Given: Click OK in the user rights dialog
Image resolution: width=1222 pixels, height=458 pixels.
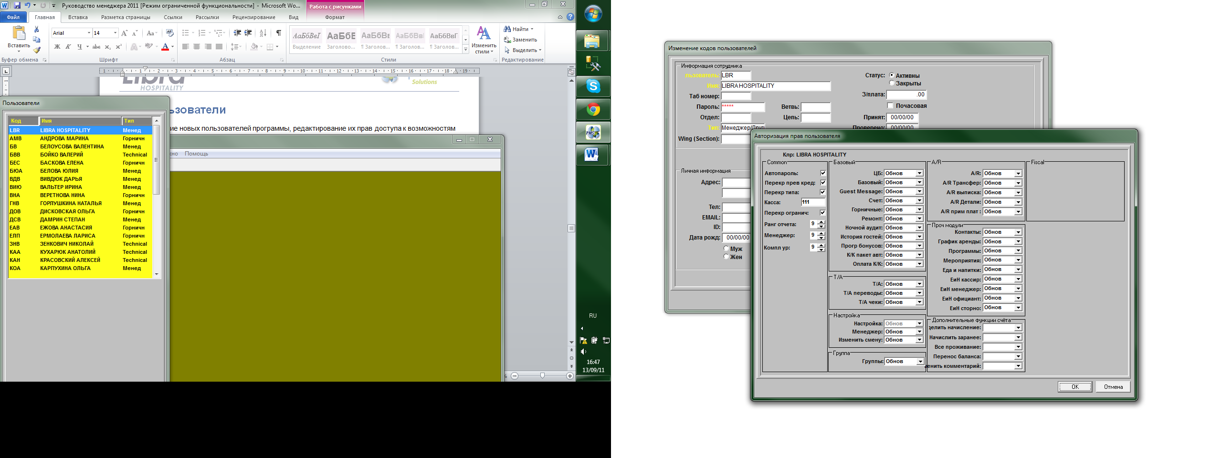Looking at the screenshot, I should coord(1075,387).
